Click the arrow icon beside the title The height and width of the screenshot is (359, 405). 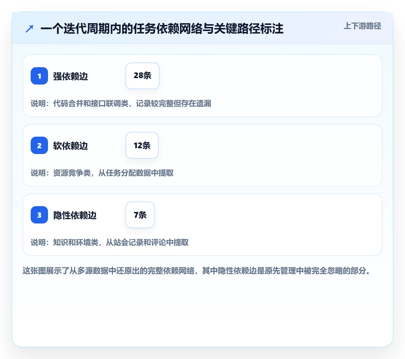30,29
